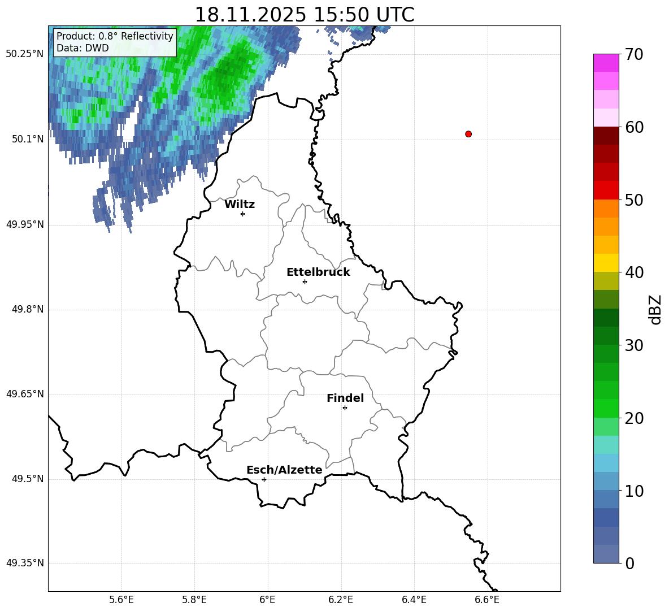Click the 49.65°N latitude label
This screenshot has height=611, width=669.
[25, 394]
